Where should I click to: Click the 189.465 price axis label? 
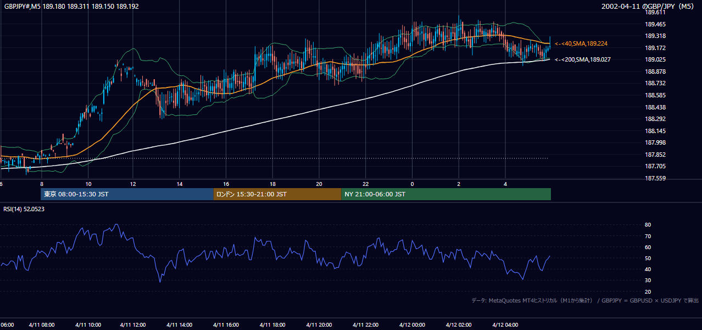coord(655,24)
